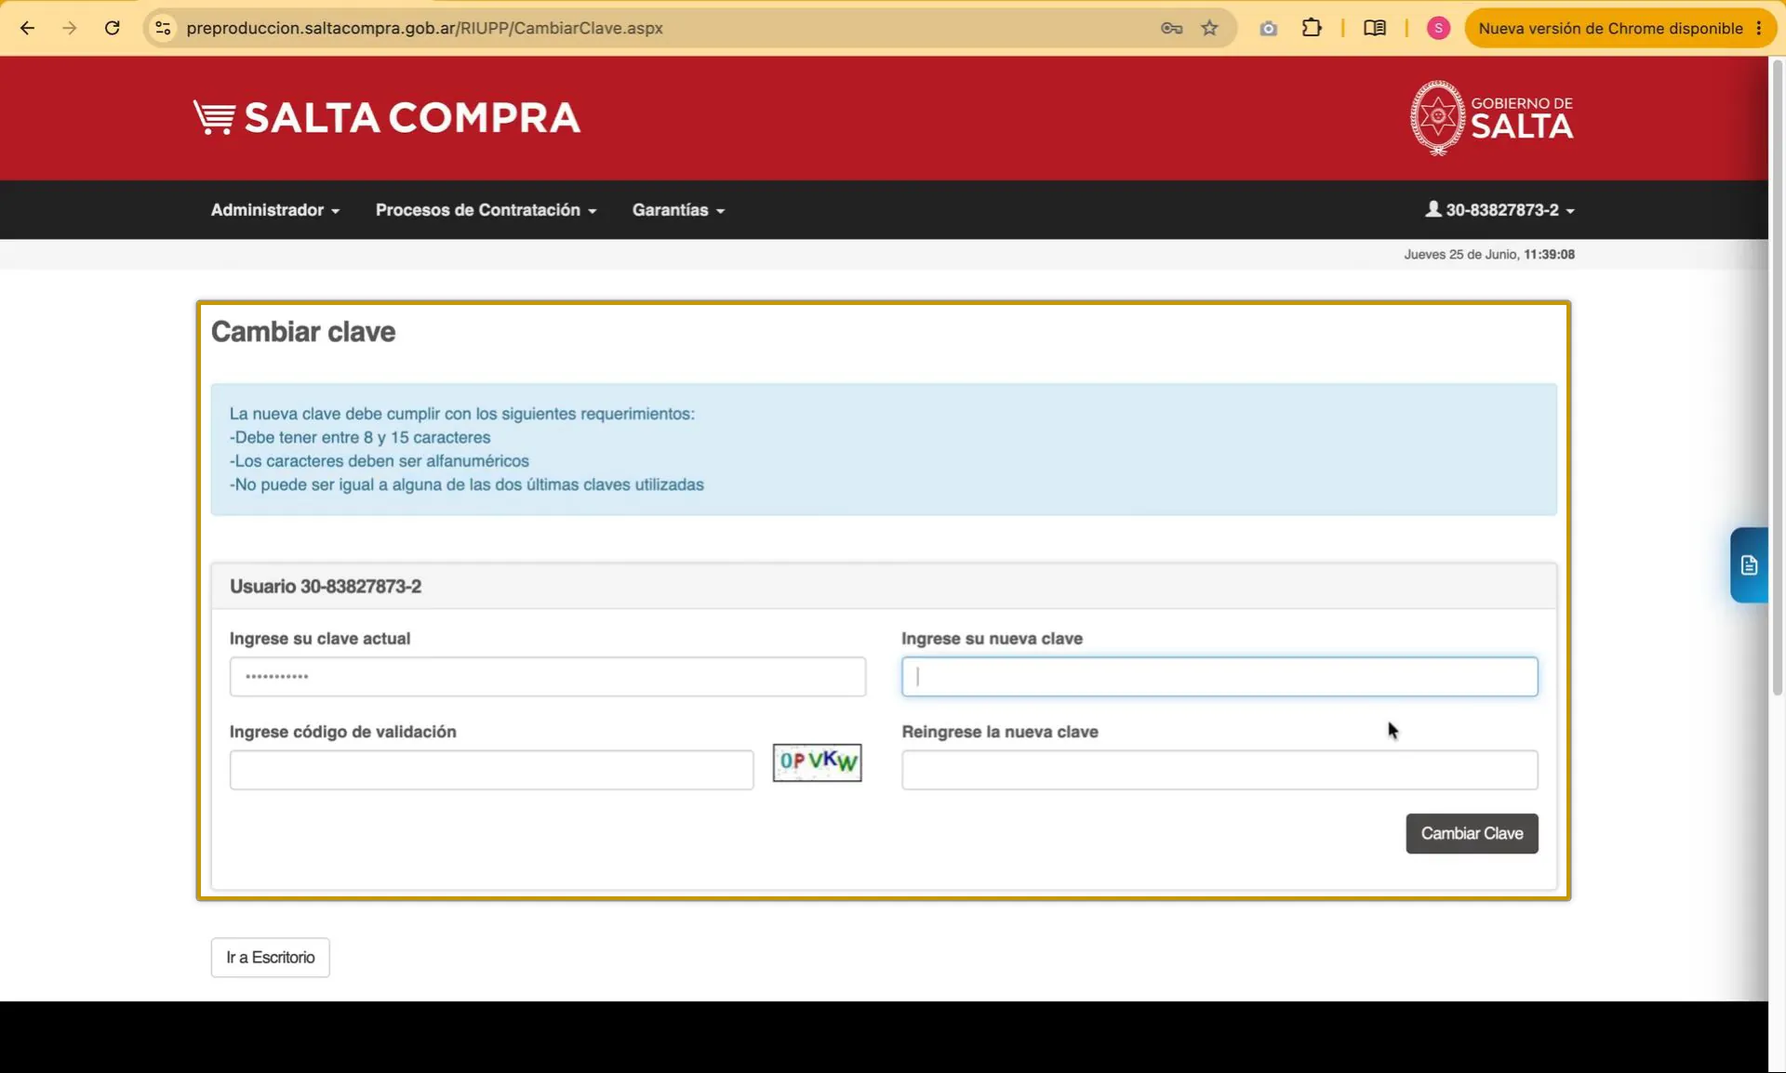The height and width of the screenshot is (1073, 1786).
Task: Click the Gobierno de Salta emblem
Action: (x=1491, y=118)
